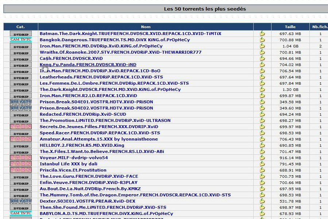Click download icon for Iron.Man KiNG.of.PrOpHeCy row
328x219 pixels.
coord(262,46)
